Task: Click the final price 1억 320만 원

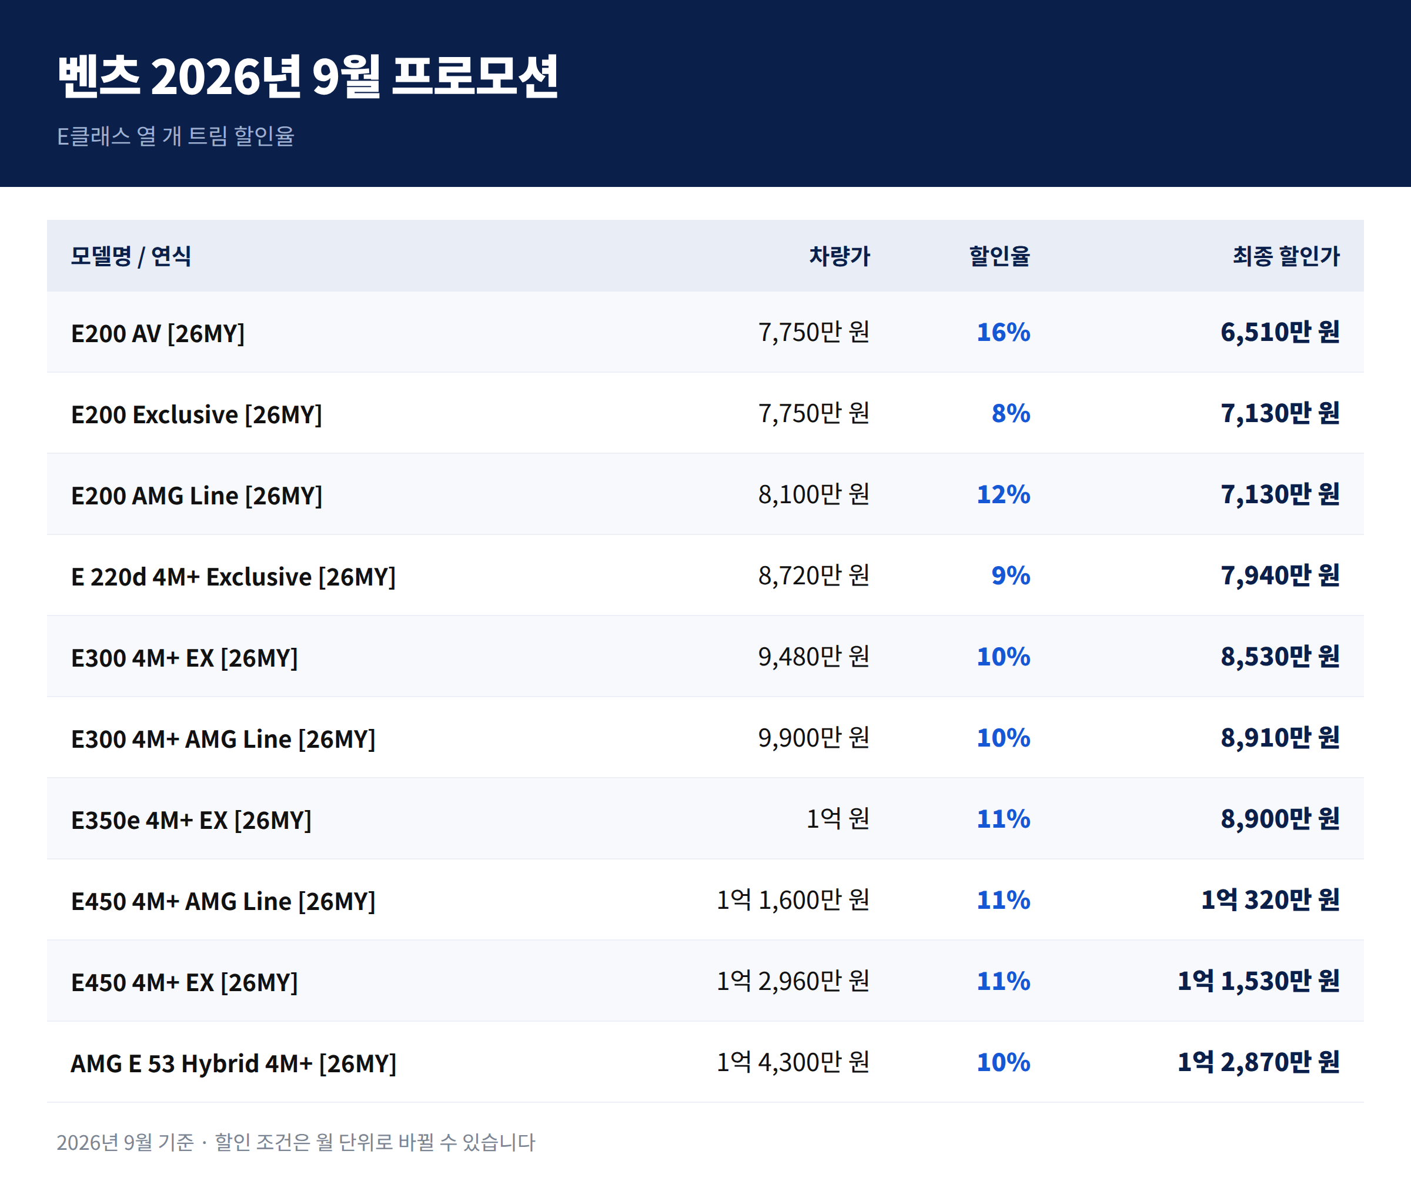Action: (x=1270, y=899)
